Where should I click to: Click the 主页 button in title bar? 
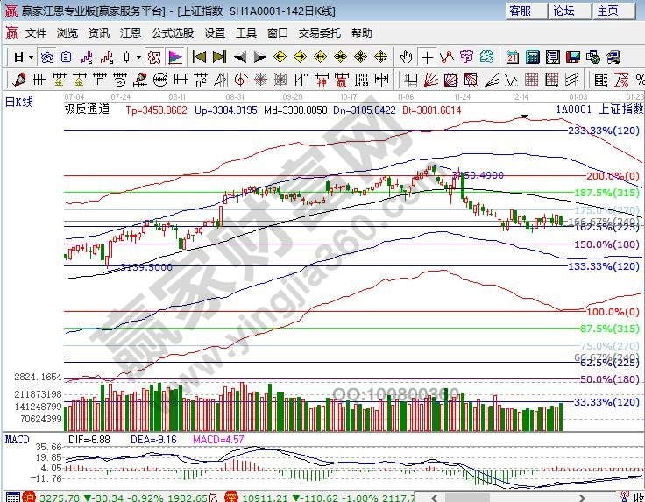[x=608, y=11]
